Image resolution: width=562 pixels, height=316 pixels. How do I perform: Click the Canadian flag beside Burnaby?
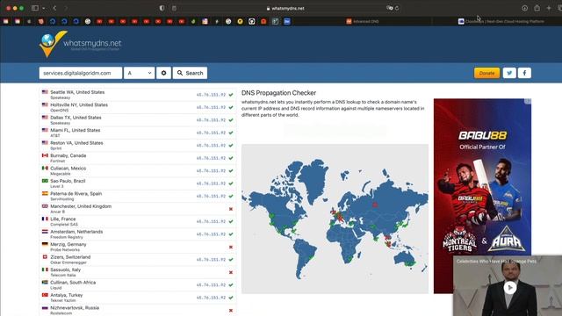(45, 155)
